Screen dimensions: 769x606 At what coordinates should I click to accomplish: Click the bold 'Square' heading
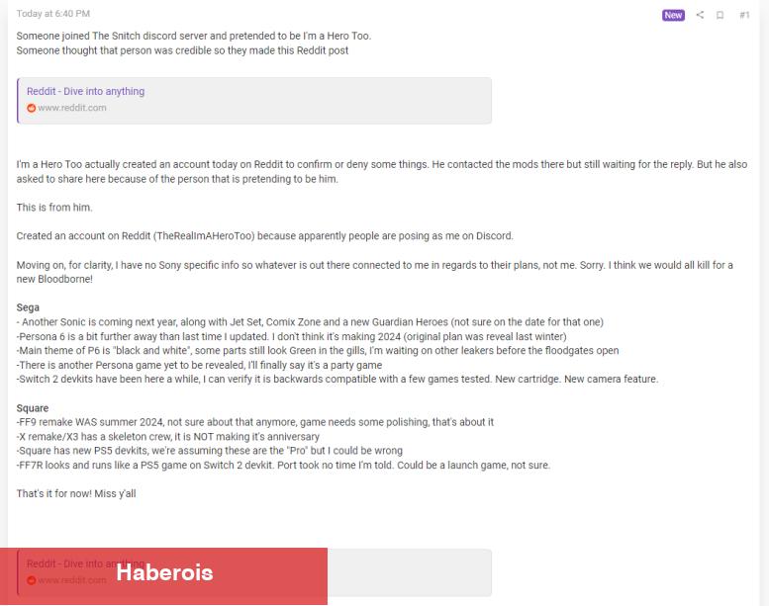[x=33, y=408]
